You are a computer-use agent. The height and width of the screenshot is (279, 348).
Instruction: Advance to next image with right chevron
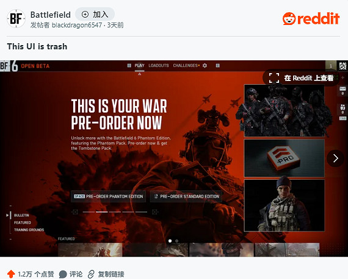335,158
